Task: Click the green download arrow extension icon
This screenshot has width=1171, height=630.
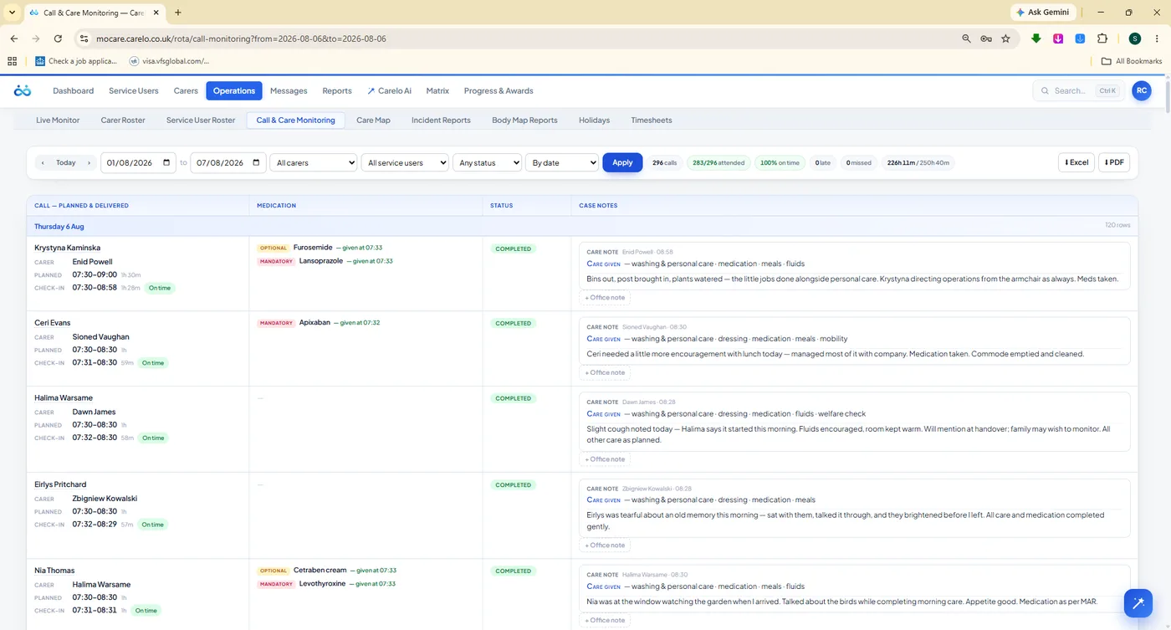Action: [x=1035, y=38]
